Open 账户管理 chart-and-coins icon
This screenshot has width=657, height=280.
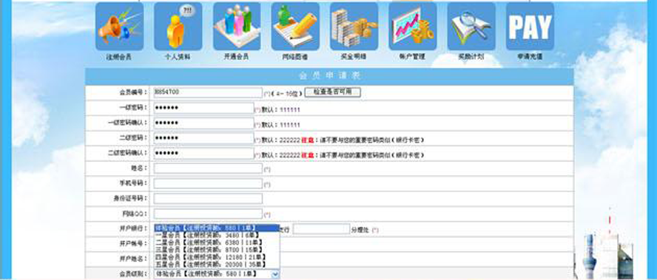click(413, 27)
